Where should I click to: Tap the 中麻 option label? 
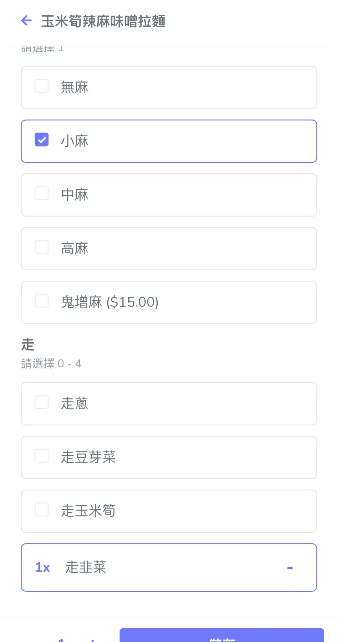(74, 195)
